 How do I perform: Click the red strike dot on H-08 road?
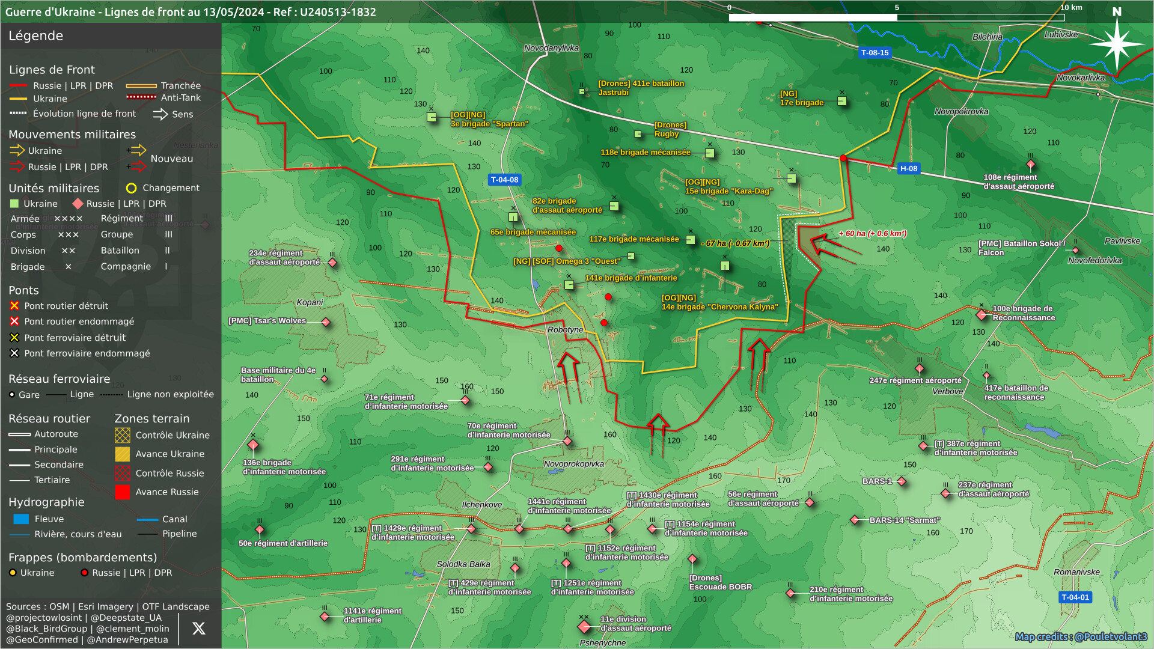tap(843, 158)
